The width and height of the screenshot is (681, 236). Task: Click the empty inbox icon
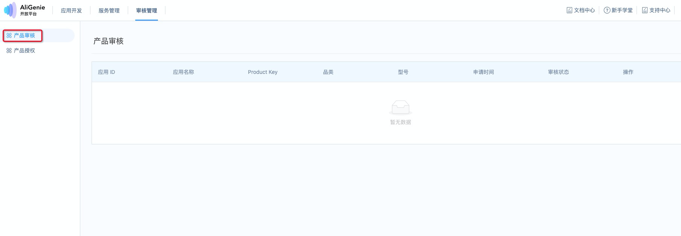click(400, 107)
